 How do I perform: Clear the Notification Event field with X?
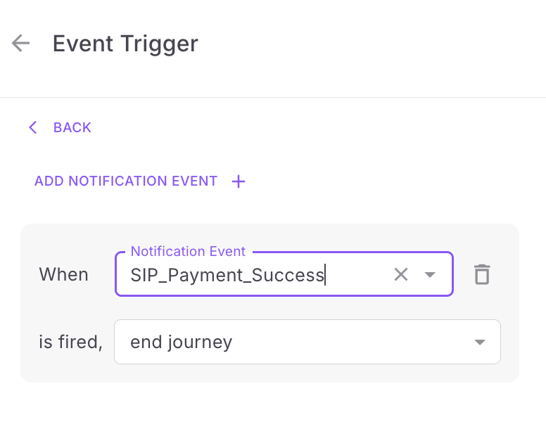401,274
